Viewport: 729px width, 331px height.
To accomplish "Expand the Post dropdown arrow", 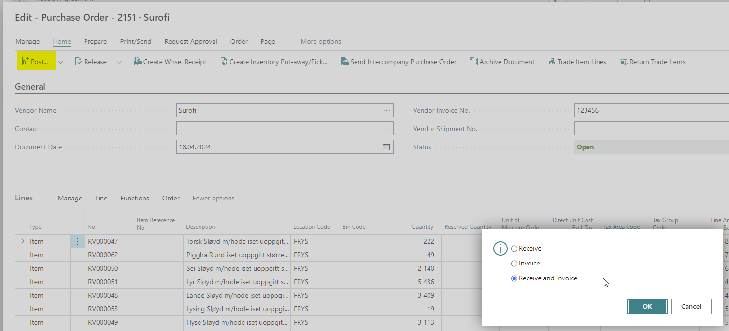I will [x=61, y=62].
